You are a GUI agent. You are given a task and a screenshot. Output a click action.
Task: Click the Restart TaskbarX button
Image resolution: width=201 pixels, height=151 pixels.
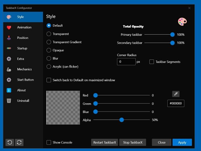[x=105, y=142]
